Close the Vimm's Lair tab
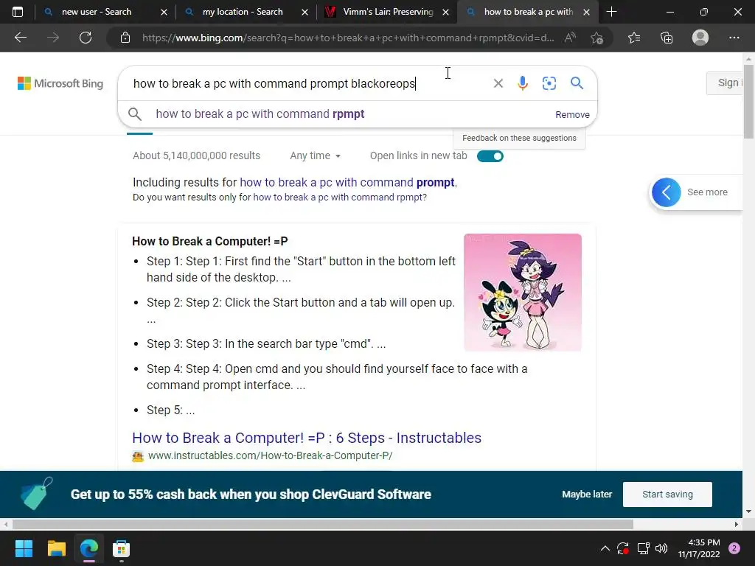The width and height of the screenshot is (755, 566). point(446,12)
